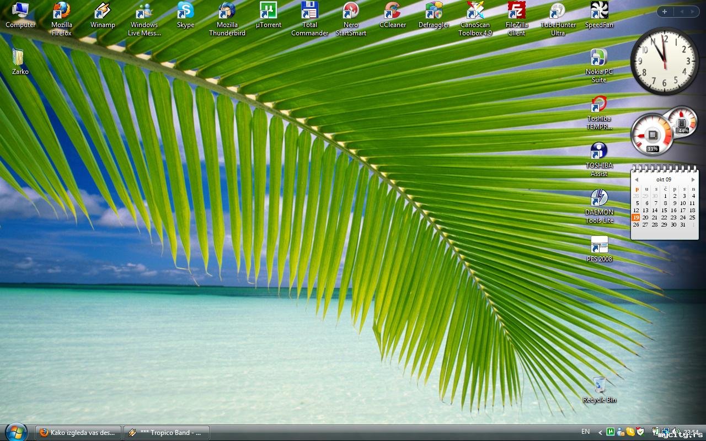The width and height of the screenshot is (706, 441).
Task: Click the security shield tray icon
Action: coord(640,432)
